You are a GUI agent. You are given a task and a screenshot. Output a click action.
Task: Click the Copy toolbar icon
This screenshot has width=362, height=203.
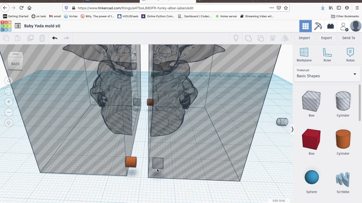point(6,38)
